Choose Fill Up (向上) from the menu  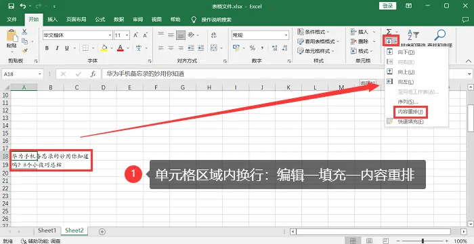(x=416, y=72)
